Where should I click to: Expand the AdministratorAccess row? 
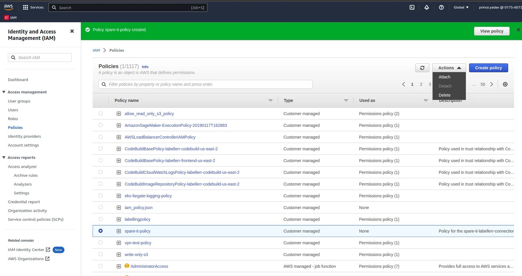tap(119, 266)
